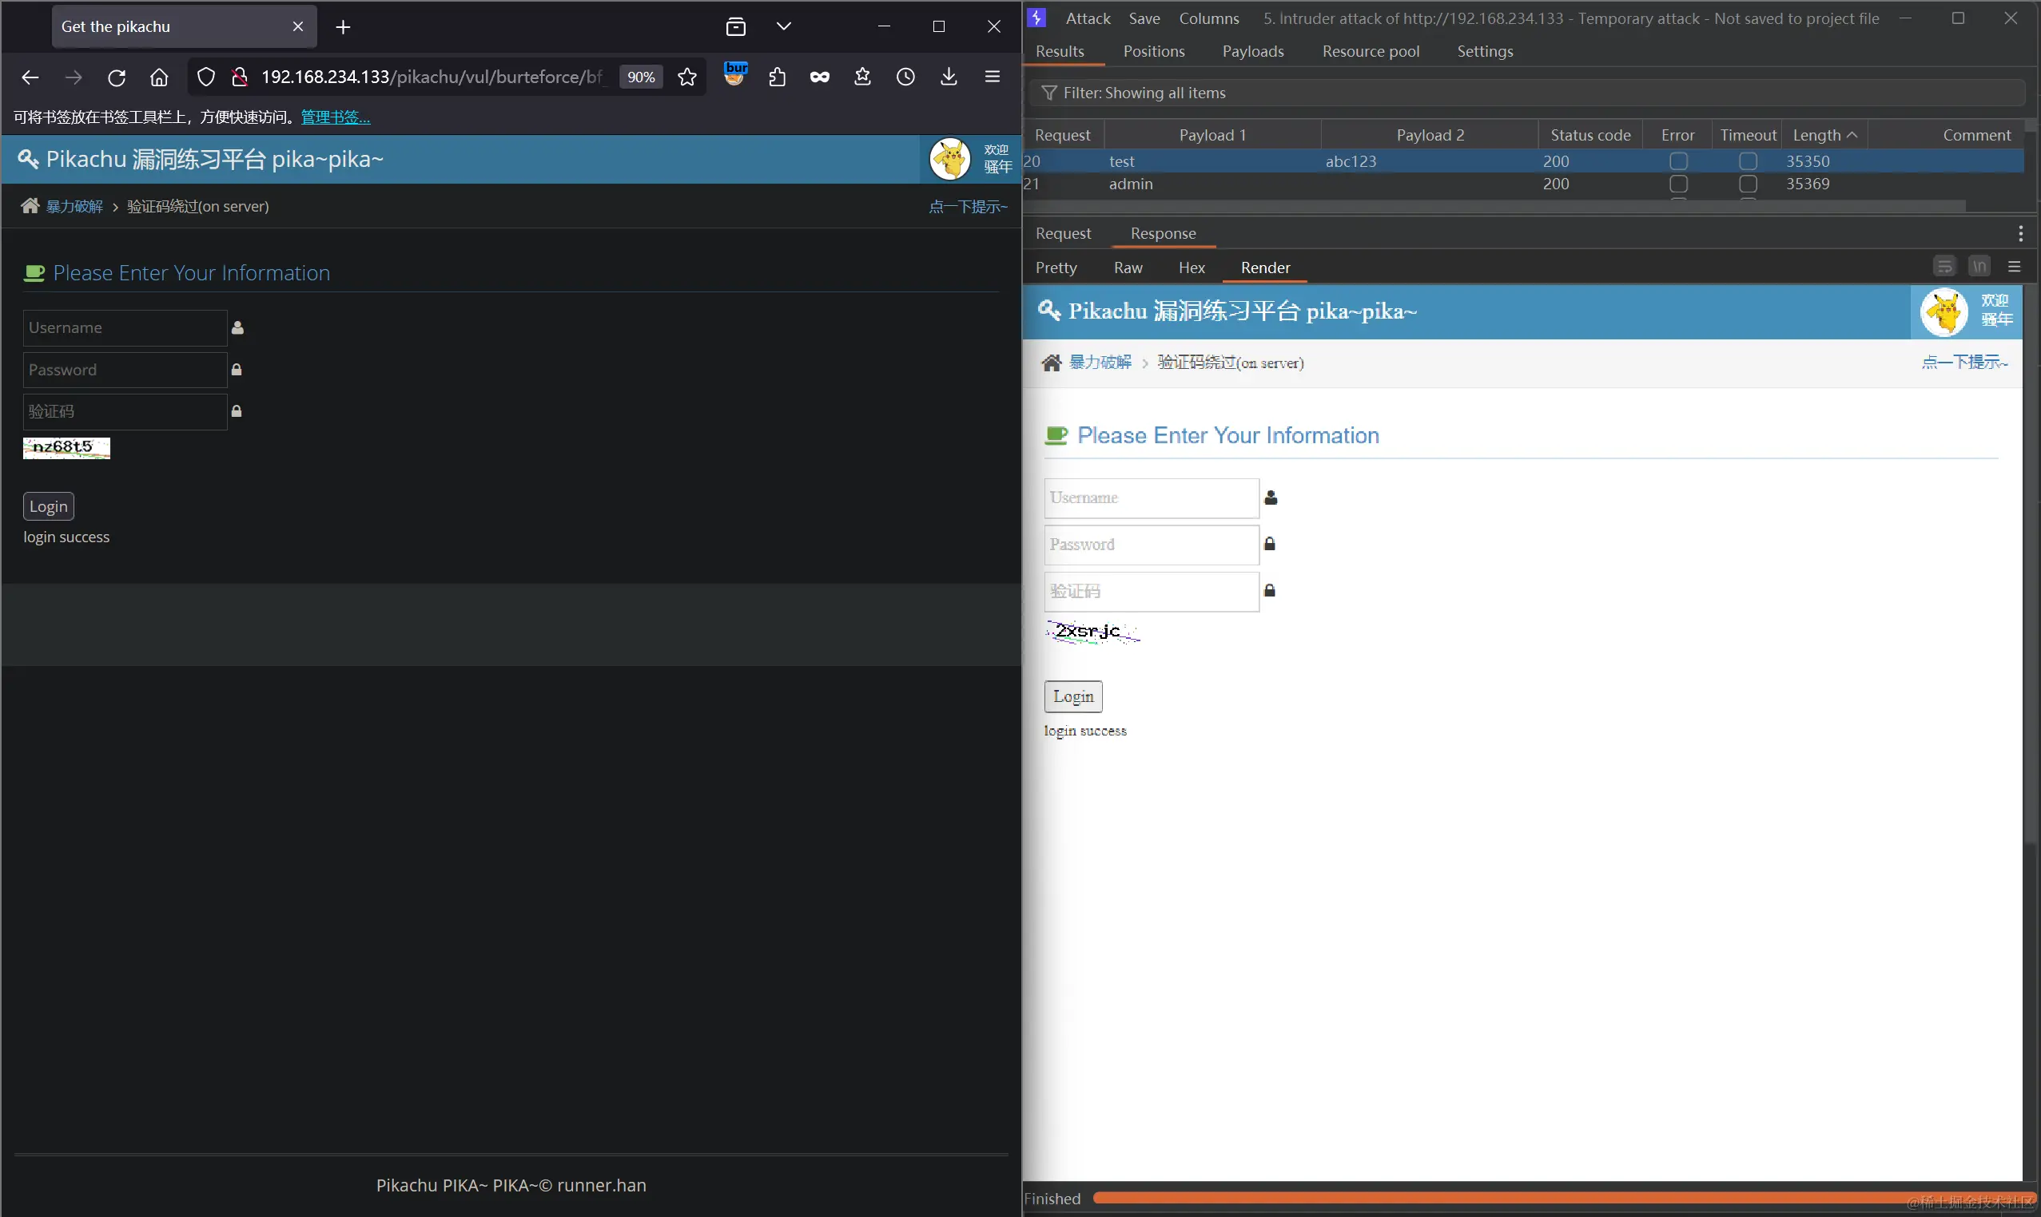The height and width of the screenshot is (1217, 2041).
Task: Click the Filter: Showing all items bar
Action: (x=1526, y=93)
